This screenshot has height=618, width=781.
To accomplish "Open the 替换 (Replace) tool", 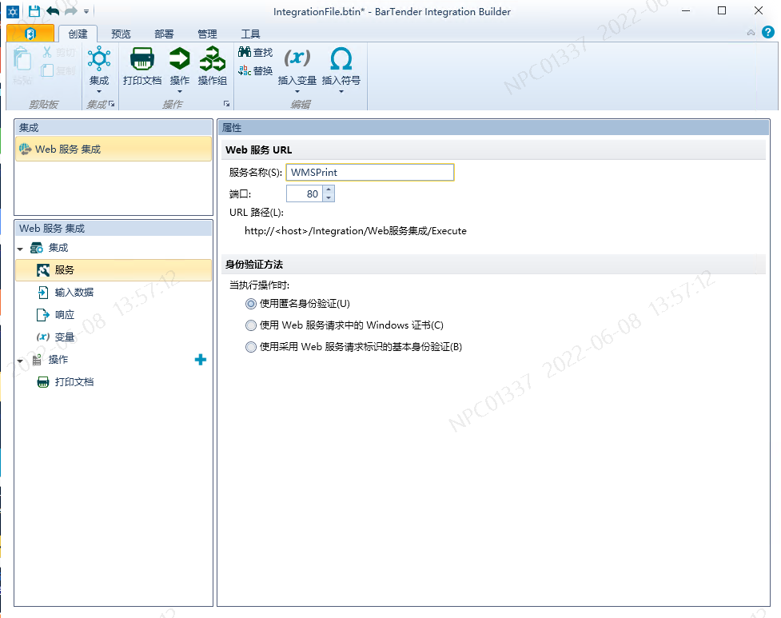I will pyautogui.click(x=255, y=70).
